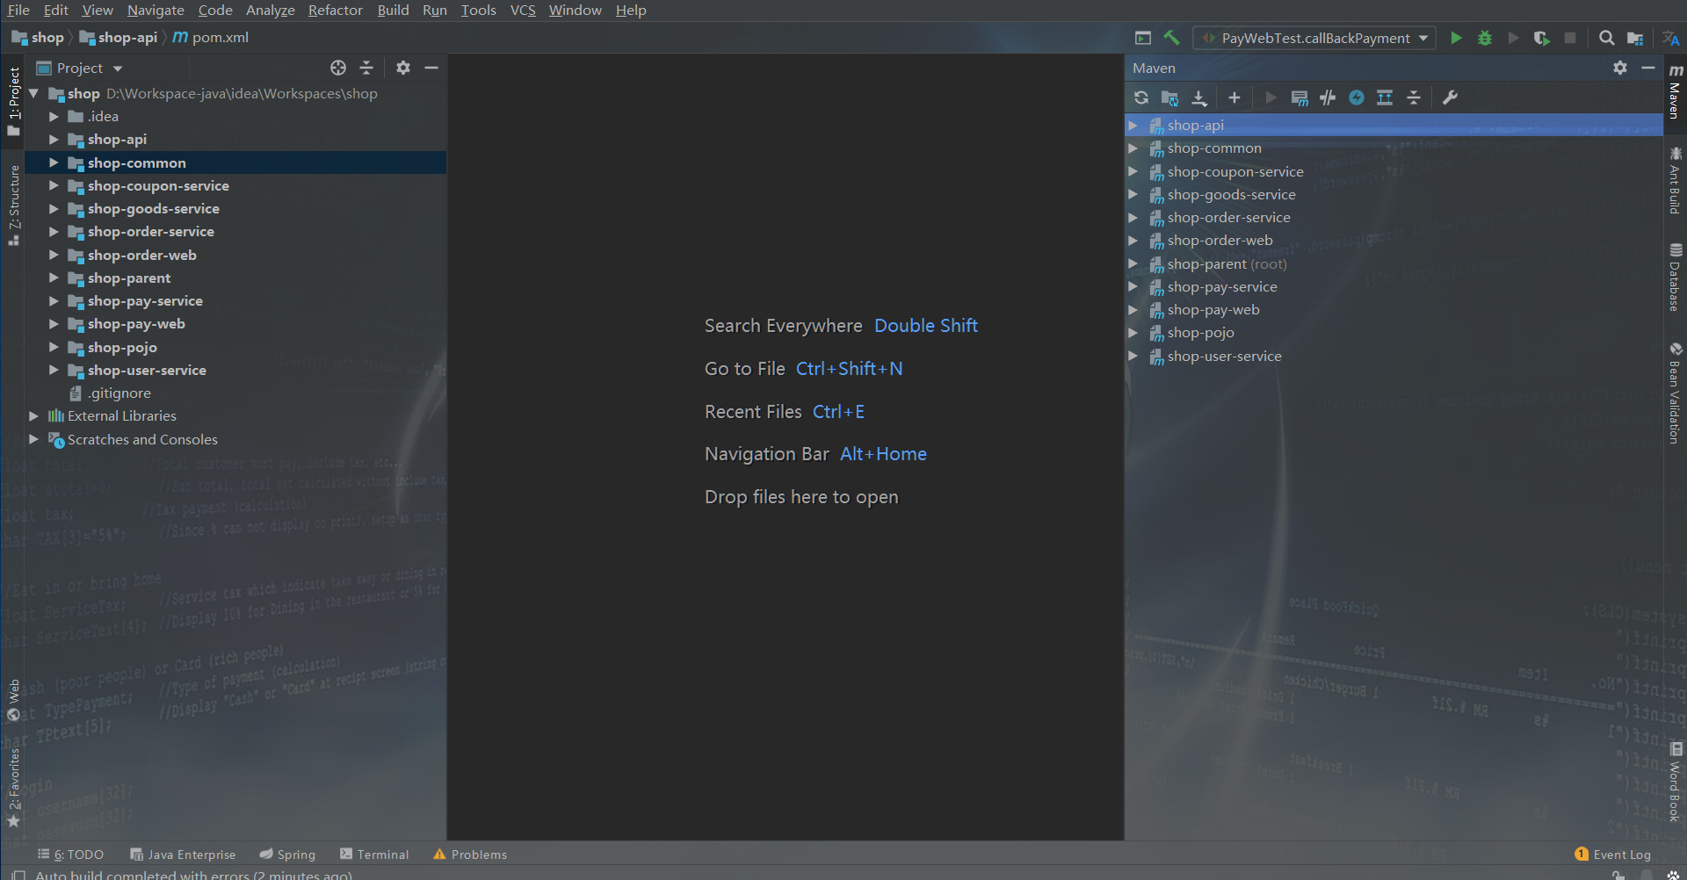Image resolution: width=1687 pixels, height=880 pixels.
Task: Click the tool window quick access icon at bottom-left
Action: coord(18,875)
